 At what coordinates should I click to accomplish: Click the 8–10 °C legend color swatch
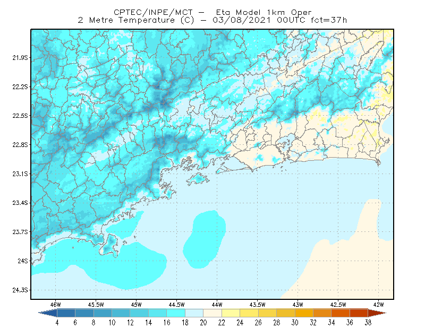[x=103, y=313]
